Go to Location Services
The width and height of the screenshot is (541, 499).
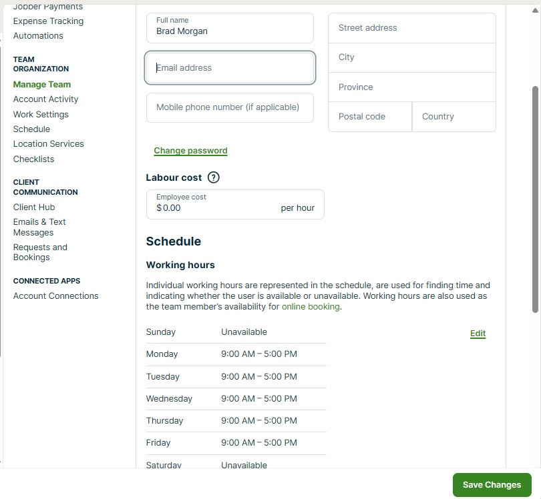pyautogui.click(x=48, y=143)
